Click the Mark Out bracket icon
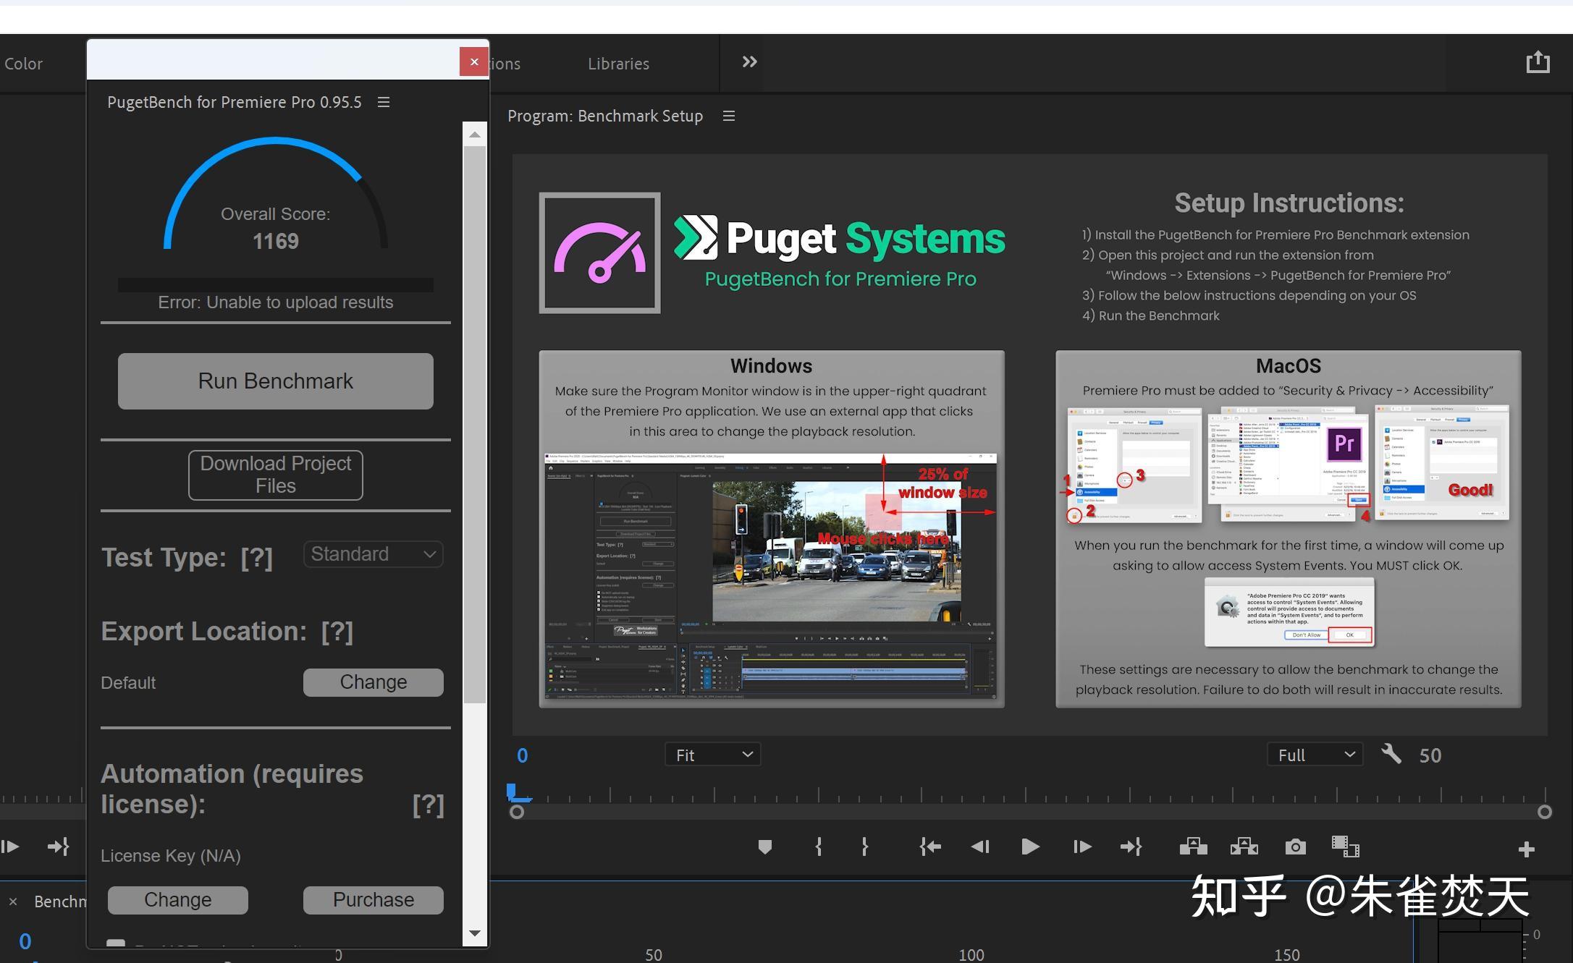This screenshot has width=1573, height=963. coord(864,847)
